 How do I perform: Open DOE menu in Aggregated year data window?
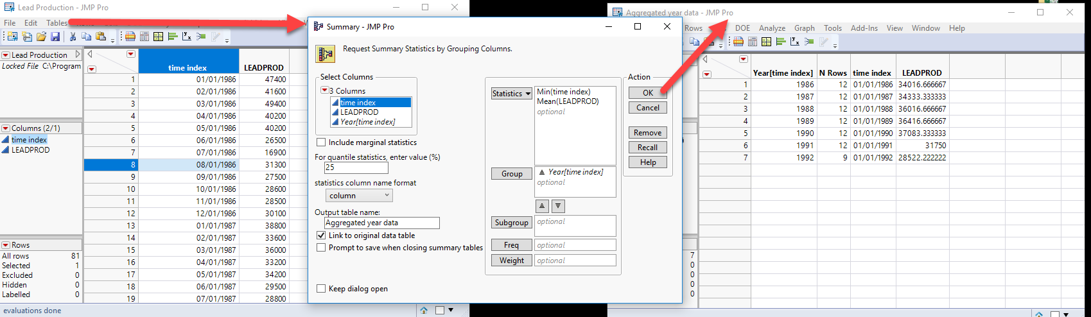pos(742,28)
